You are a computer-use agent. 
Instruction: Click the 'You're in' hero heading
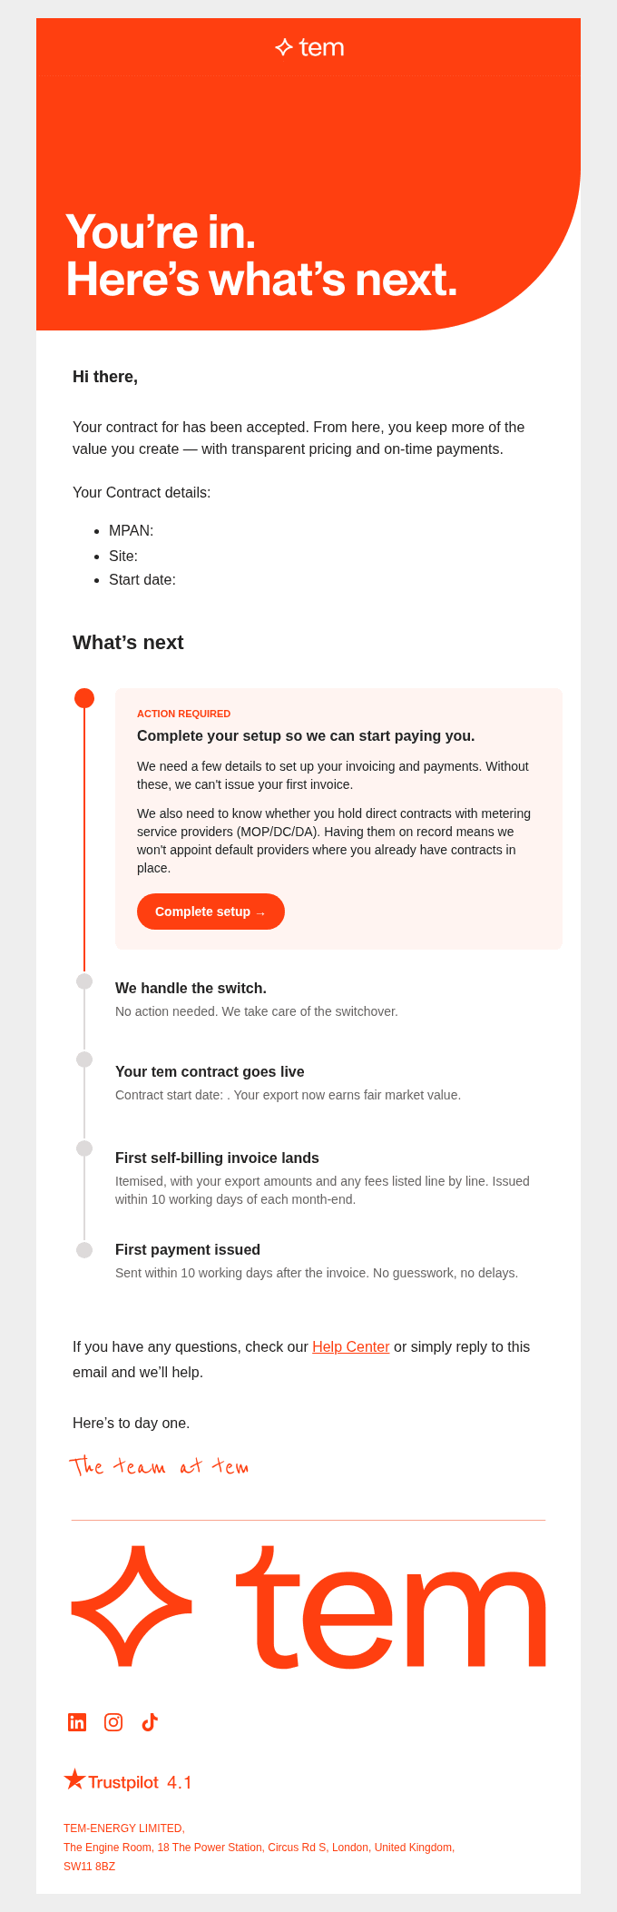coord(261,255)
